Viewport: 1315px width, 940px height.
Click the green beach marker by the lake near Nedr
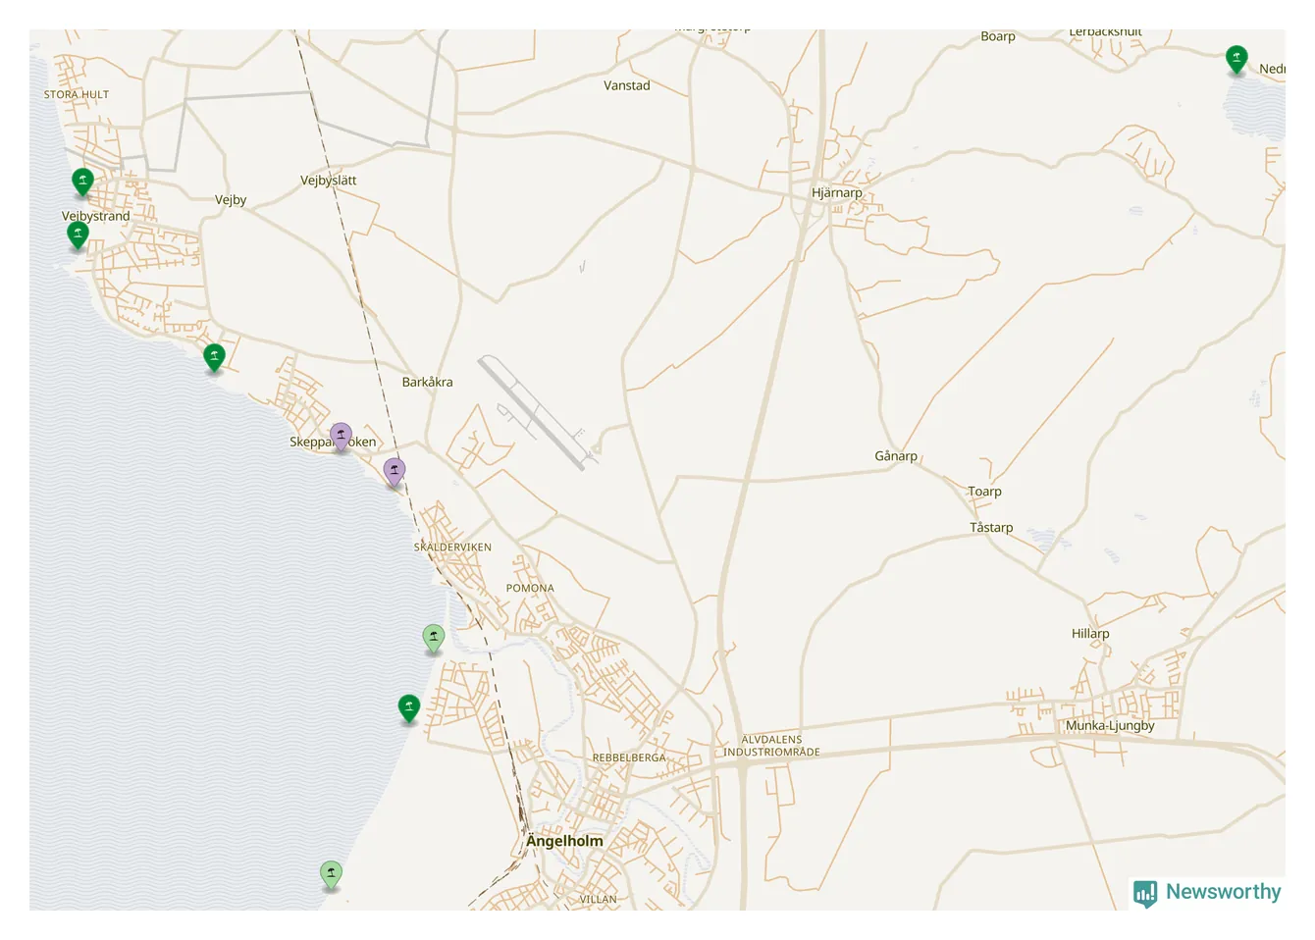click(x=1237, y=61)
